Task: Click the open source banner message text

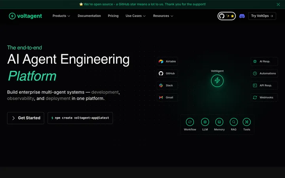Action: click(145, 4)
